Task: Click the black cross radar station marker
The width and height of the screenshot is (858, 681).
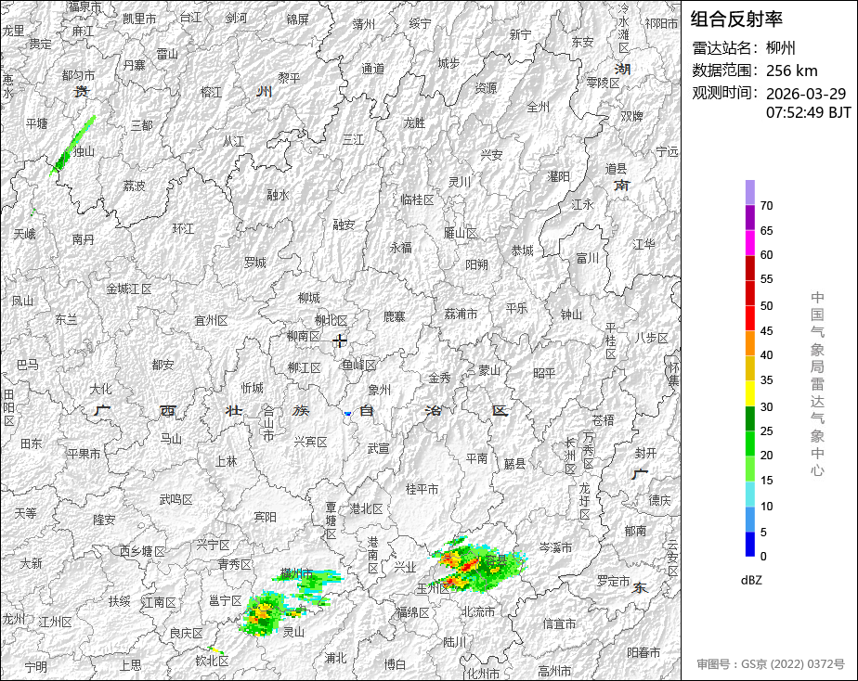Action: (340, 341)
